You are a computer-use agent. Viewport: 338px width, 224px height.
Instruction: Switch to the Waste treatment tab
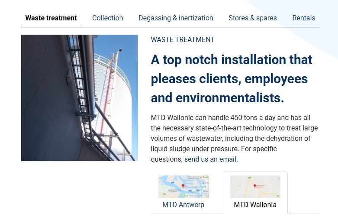(x=51, y=18)
